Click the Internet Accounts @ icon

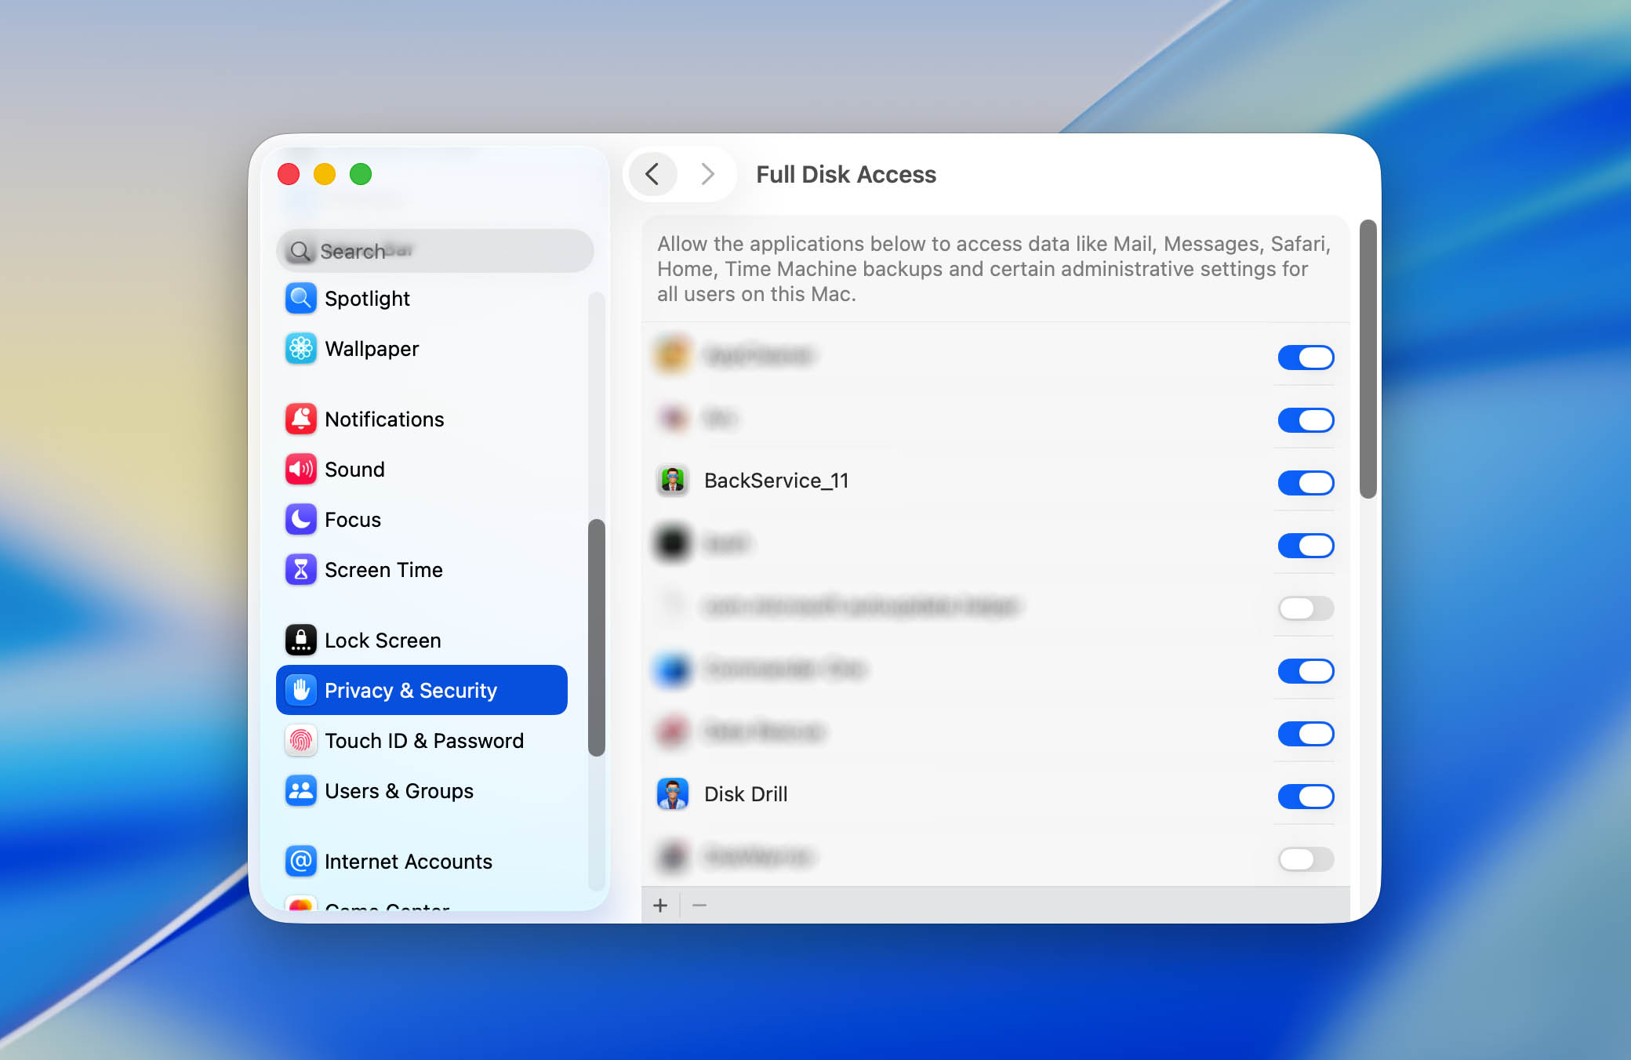[x=300, y=862]
